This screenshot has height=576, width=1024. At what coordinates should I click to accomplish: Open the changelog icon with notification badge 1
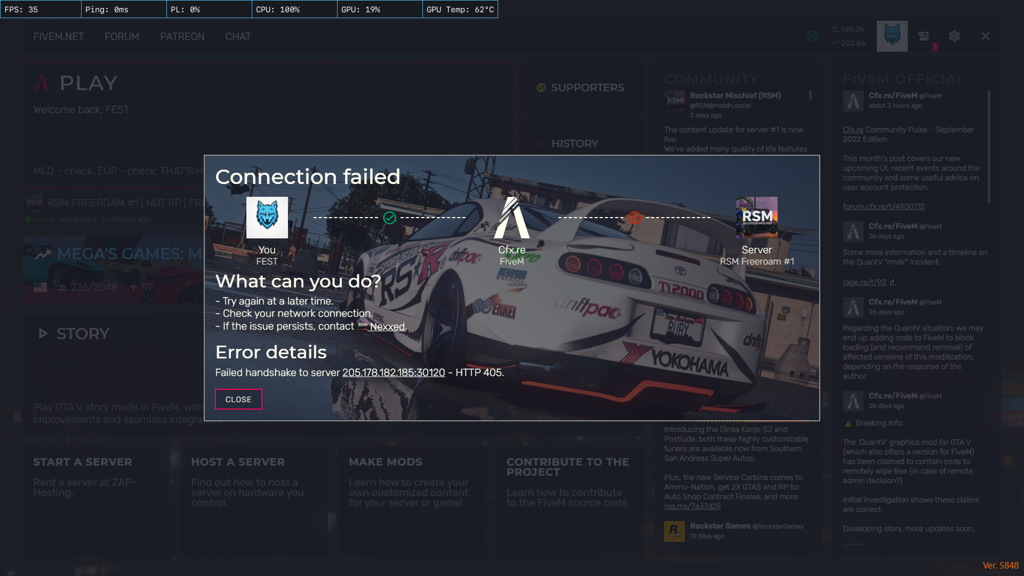click(x=924, y=36)
